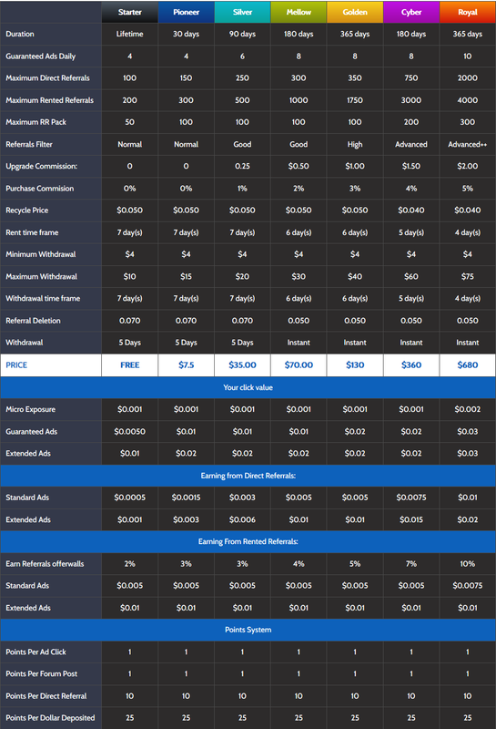Click Cyber's $0.0075 direct Standard Ads value
496x729 pixels.
click(x=411, y=498)
